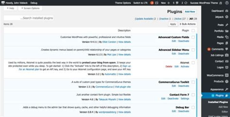This screenshot has width=230, height=117.
Task: Deactivate the Debug Bar plugin
Action: (183, 111)
